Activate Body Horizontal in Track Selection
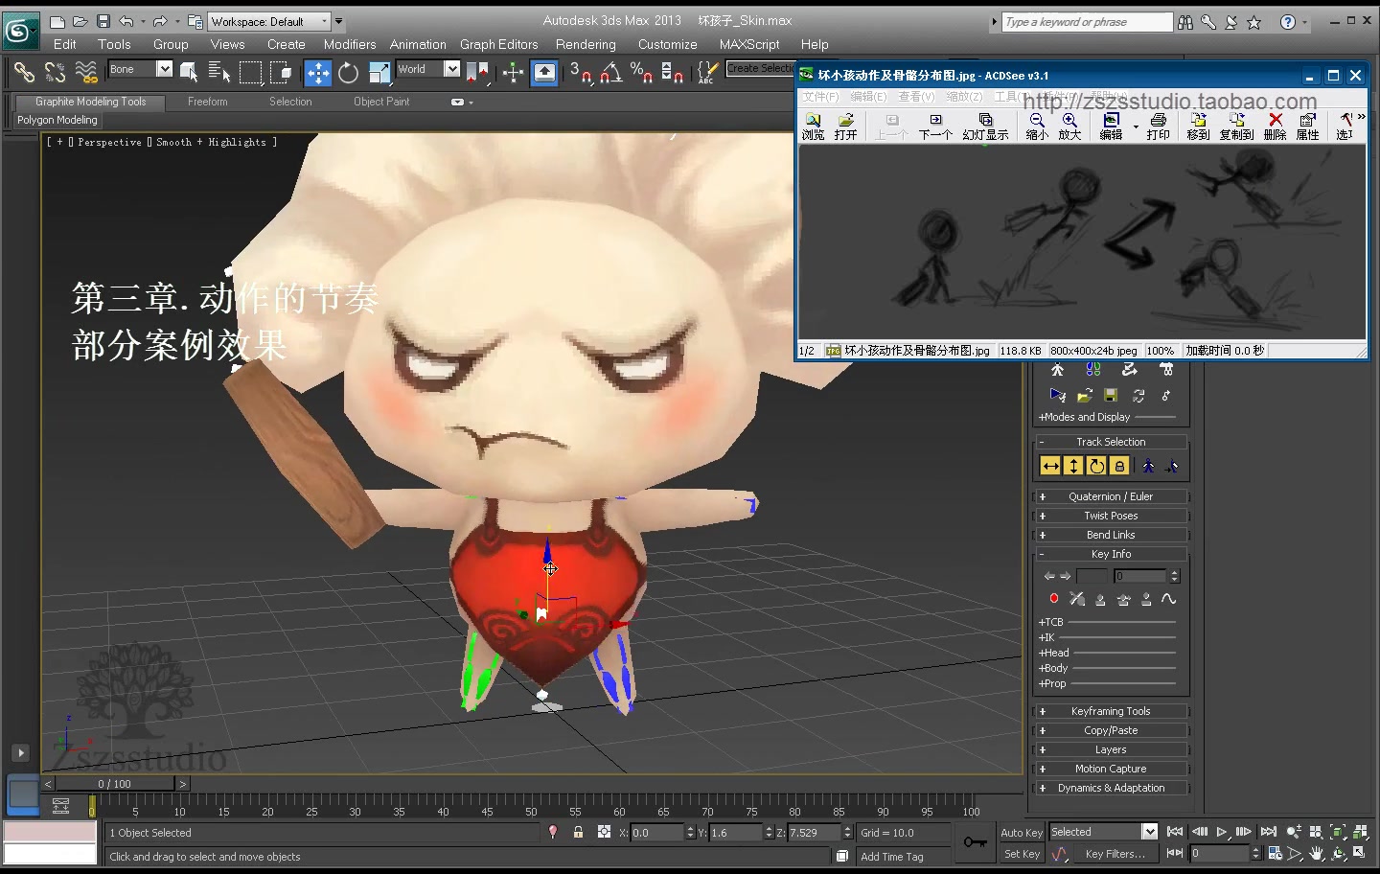 [x=1049, y=465]
